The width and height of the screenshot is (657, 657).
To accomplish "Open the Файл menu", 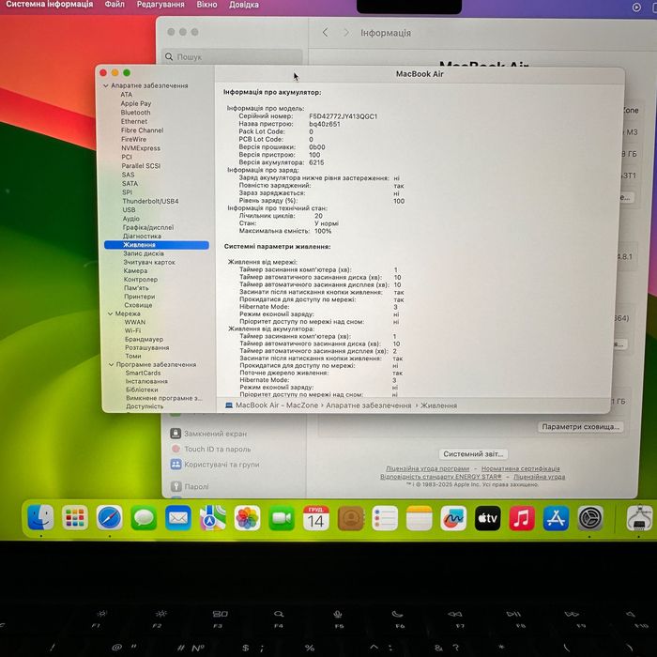I will click(115, 5).
